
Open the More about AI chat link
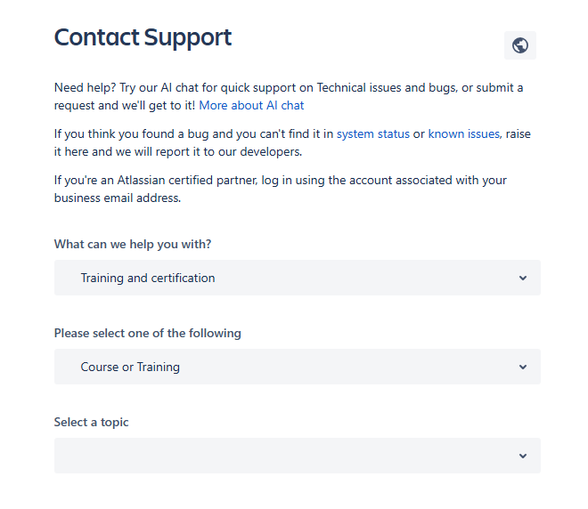pos(251,106)
